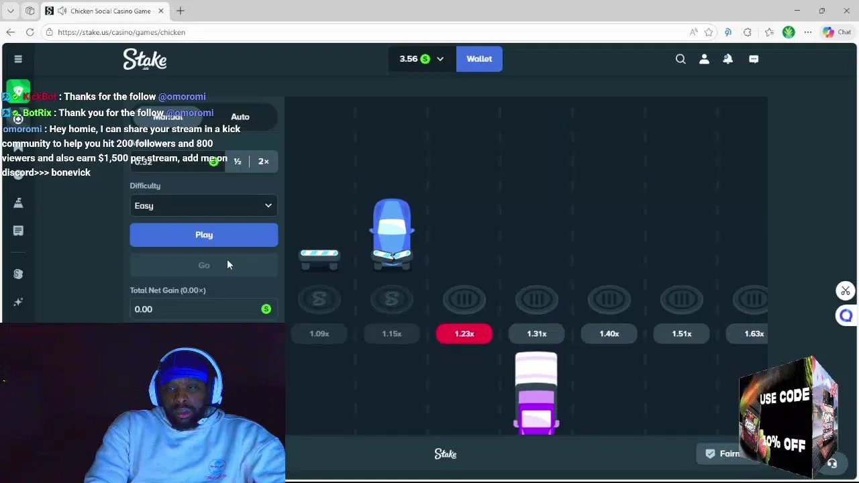Image resolution: width=859 pixels, height=483 pixels.
Task: Click the bet amount input field
Action: coord(178,162)
